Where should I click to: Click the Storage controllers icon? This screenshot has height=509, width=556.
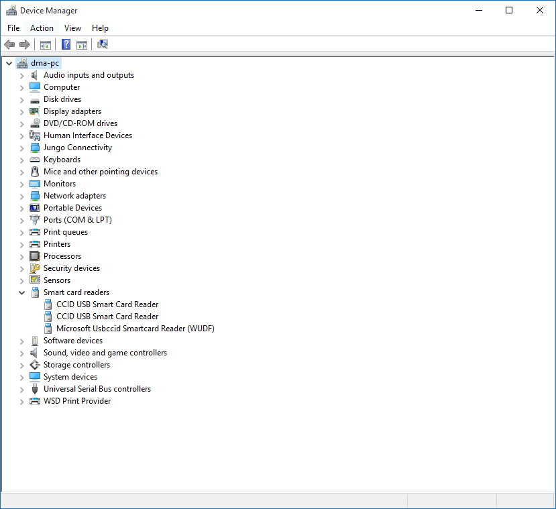[x=35, y=365]
